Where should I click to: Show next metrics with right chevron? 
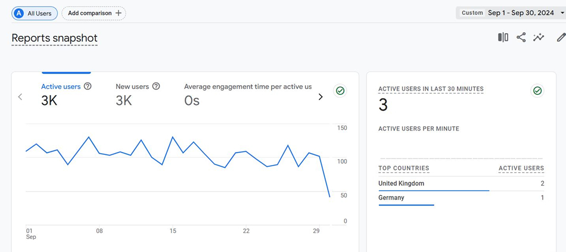pyautogui.click(x=320, y=97)
